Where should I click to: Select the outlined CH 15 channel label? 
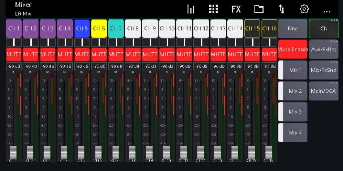point(252,29)
